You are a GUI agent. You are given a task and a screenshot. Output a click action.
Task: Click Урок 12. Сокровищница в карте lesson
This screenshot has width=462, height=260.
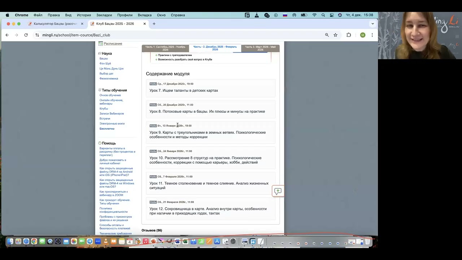208,211
